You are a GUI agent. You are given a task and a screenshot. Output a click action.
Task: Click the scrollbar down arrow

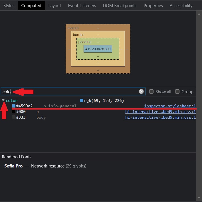coord(199,198)
